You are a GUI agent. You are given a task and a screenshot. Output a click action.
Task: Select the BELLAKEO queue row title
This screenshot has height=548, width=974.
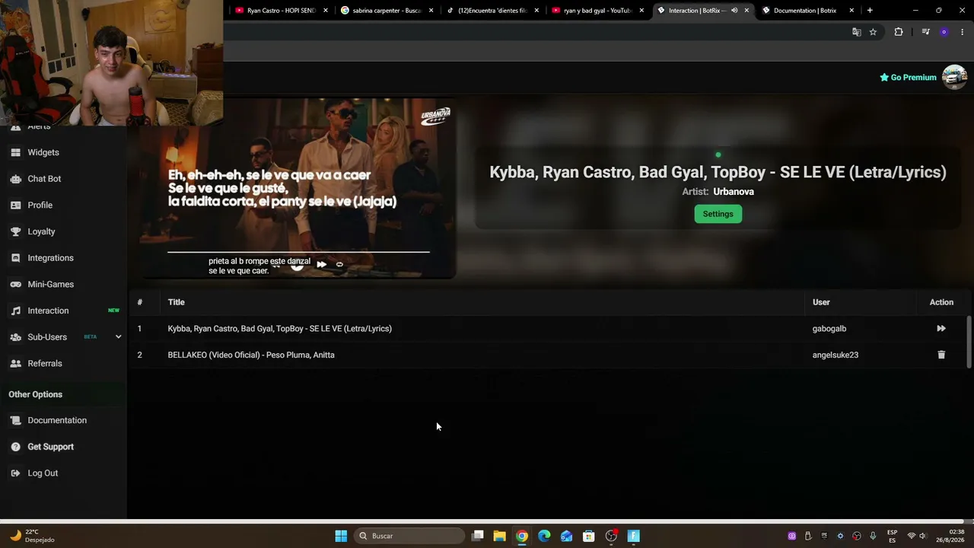pos(251,355)
